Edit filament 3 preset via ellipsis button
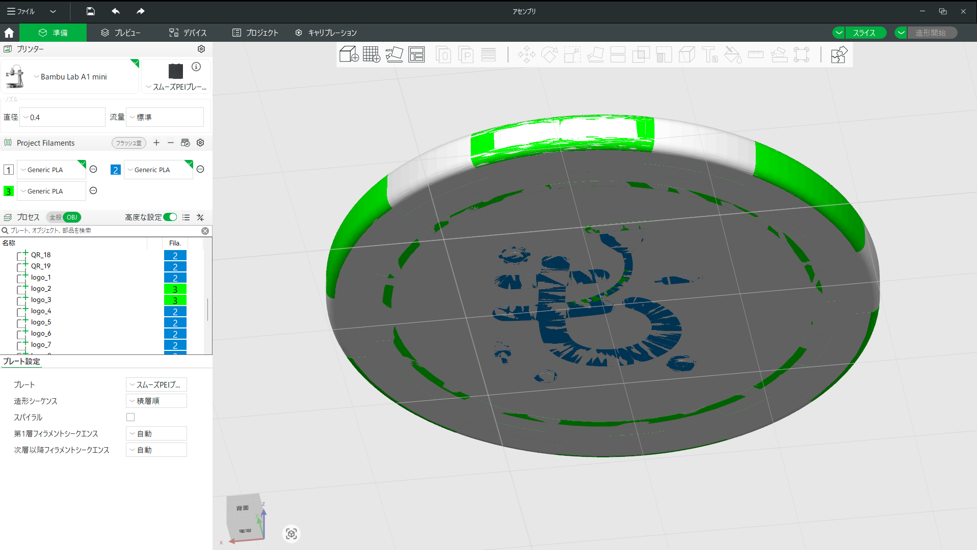Image resolution: width=977 pixels, height=550 pixels. (93, 190)
